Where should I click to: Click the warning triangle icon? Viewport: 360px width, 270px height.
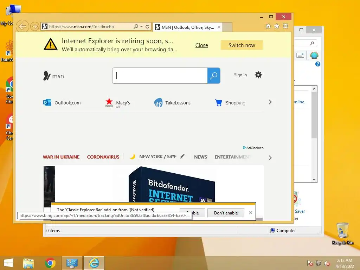51,44
